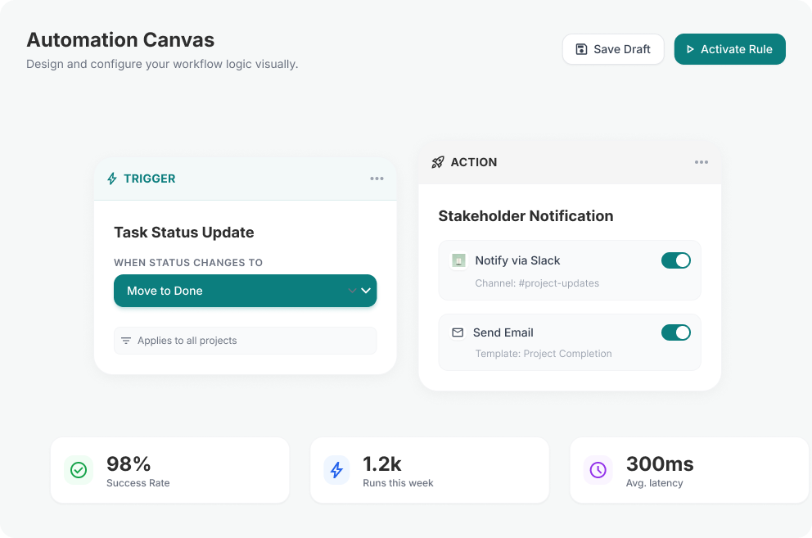Click Channel: #project-updates text

[537, 283]
